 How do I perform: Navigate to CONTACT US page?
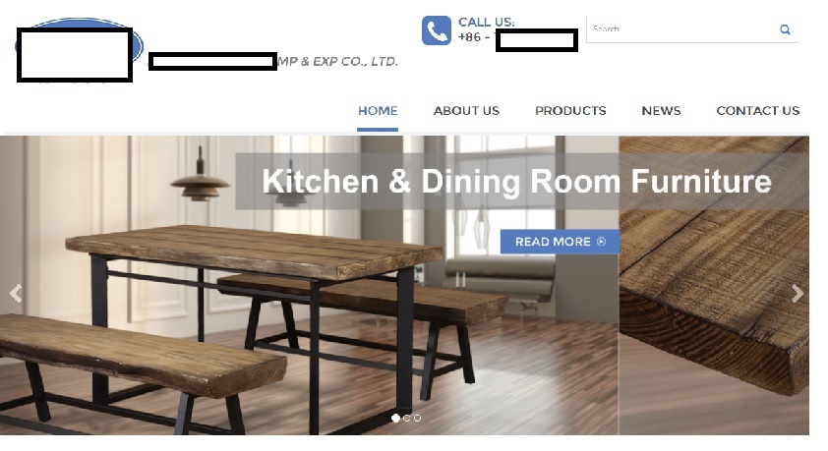(x=758, y=111)
